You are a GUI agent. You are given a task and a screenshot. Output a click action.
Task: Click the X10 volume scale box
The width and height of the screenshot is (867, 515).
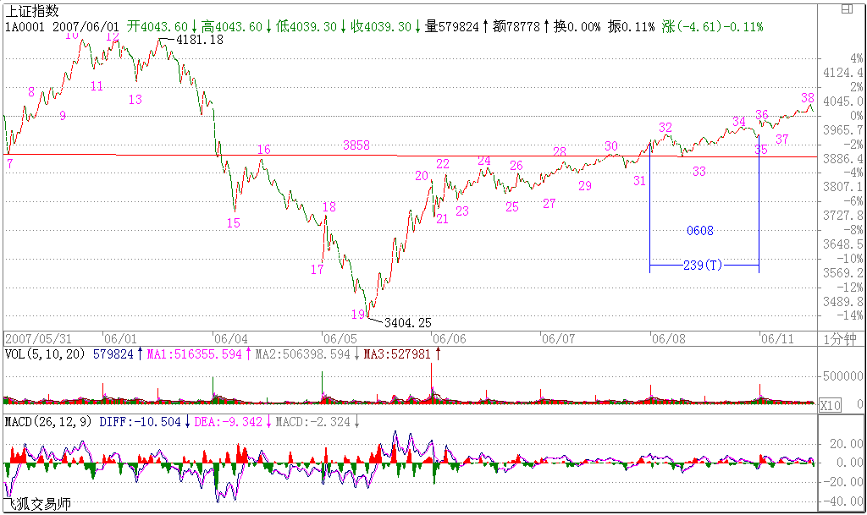click(830, 406)
